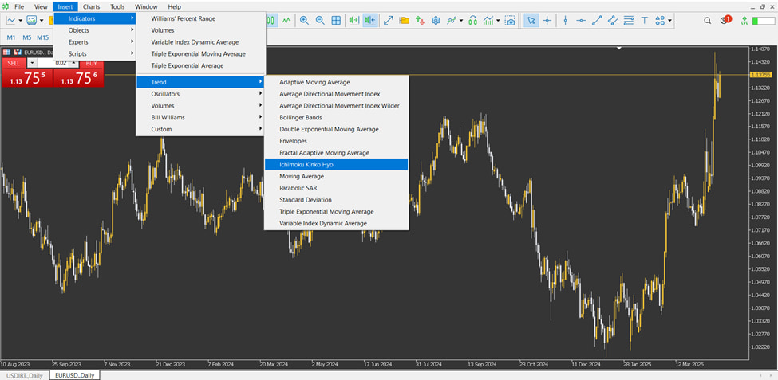Click the chart shift triangle marker
778x380 pixels.
[x=619, y=49]
